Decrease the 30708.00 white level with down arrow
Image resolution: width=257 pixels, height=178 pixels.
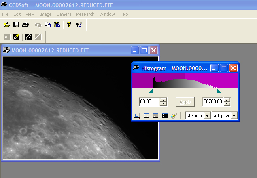coord(227,104)
